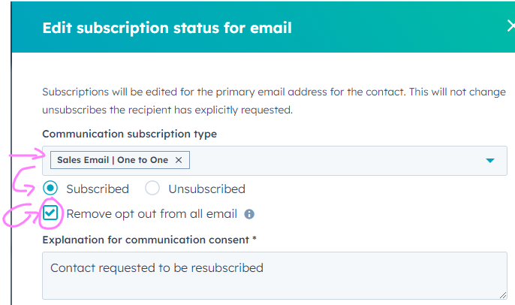Image resolution: width=515 pixels, height=305 pixels.
Task: Remove the Sales Email chip using its X
Action: tap(178, 160)
